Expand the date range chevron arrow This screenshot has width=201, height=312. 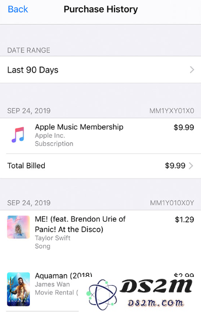(x=192, y=70)
